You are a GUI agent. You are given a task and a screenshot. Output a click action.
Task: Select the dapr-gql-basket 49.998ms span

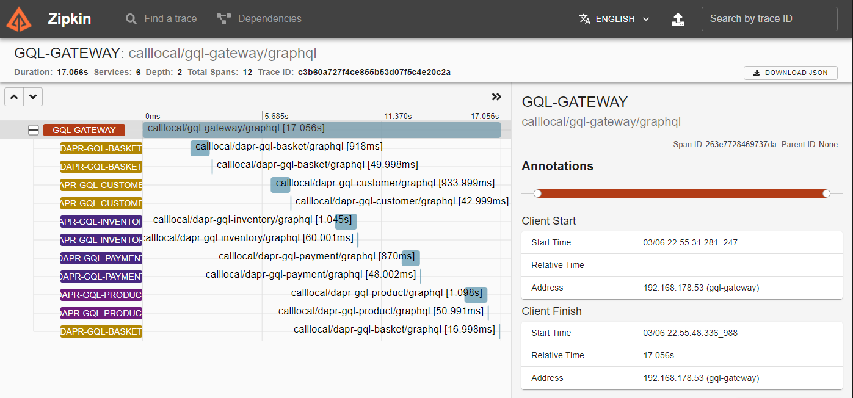(x=212, y=167)
